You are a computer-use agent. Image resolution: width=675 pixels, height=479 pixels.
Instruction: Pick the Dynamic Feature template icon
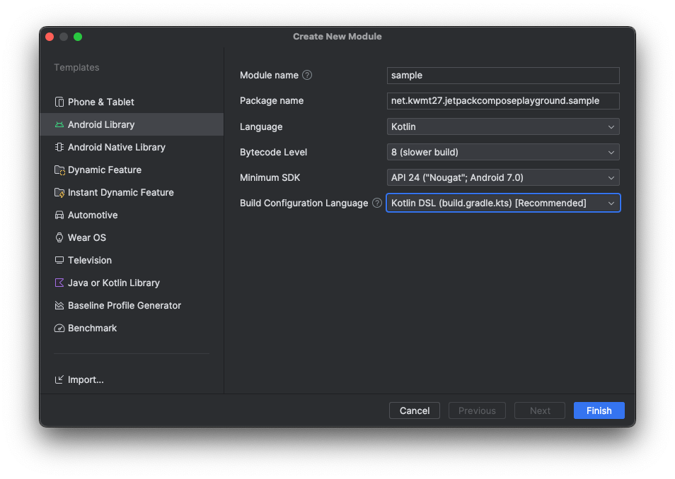coord(59,170)
